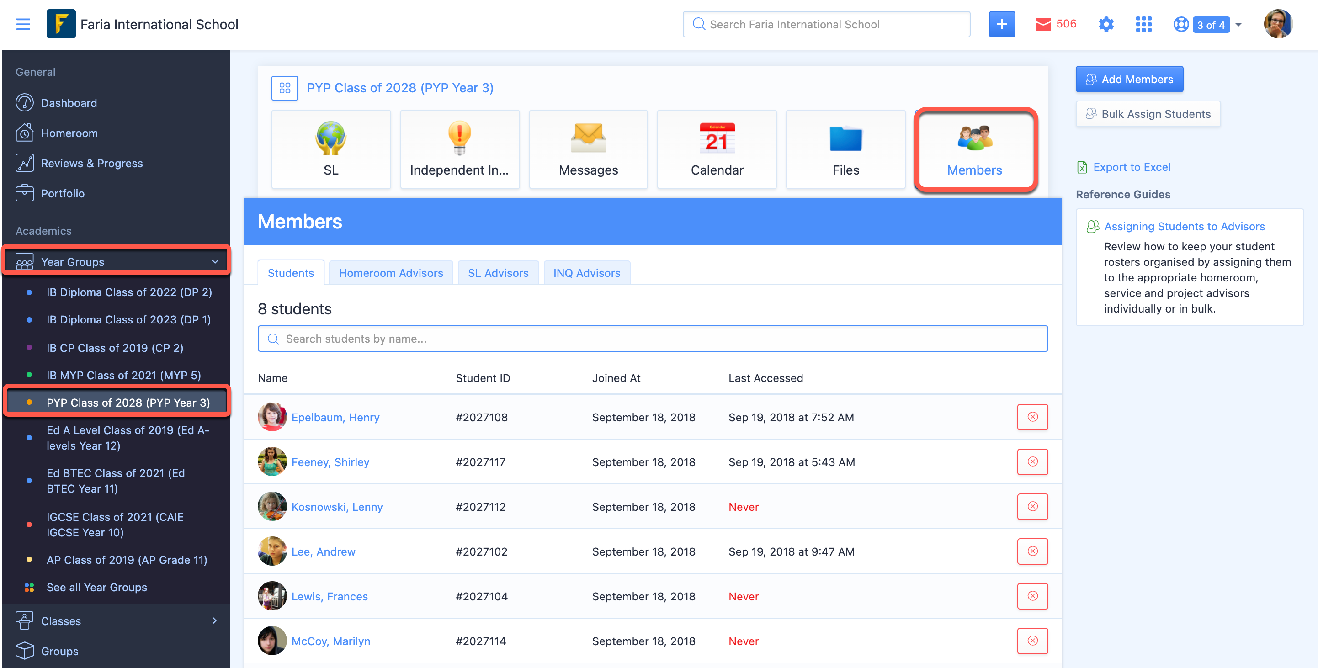Open the messages envelope with 506 unread
Viewport: 1318px width, 668px height.
click(x=1055, y=24)
